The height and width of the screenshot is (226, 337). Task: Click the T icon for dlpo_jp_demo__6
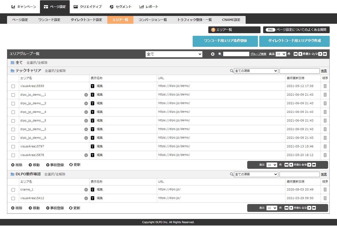[x=92, y=138]
